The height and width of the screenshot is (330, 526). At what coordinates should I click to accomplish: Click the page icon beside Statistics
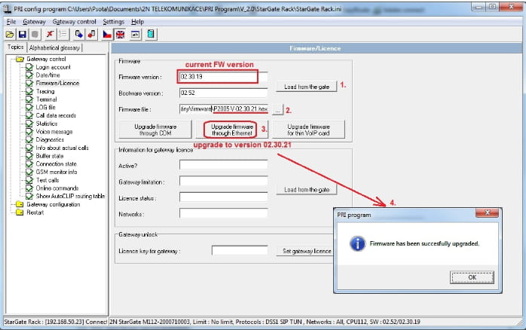[29, 124]
